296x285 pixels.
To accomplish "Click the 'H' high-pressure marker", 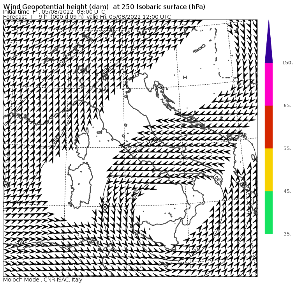I will point(185,78).
